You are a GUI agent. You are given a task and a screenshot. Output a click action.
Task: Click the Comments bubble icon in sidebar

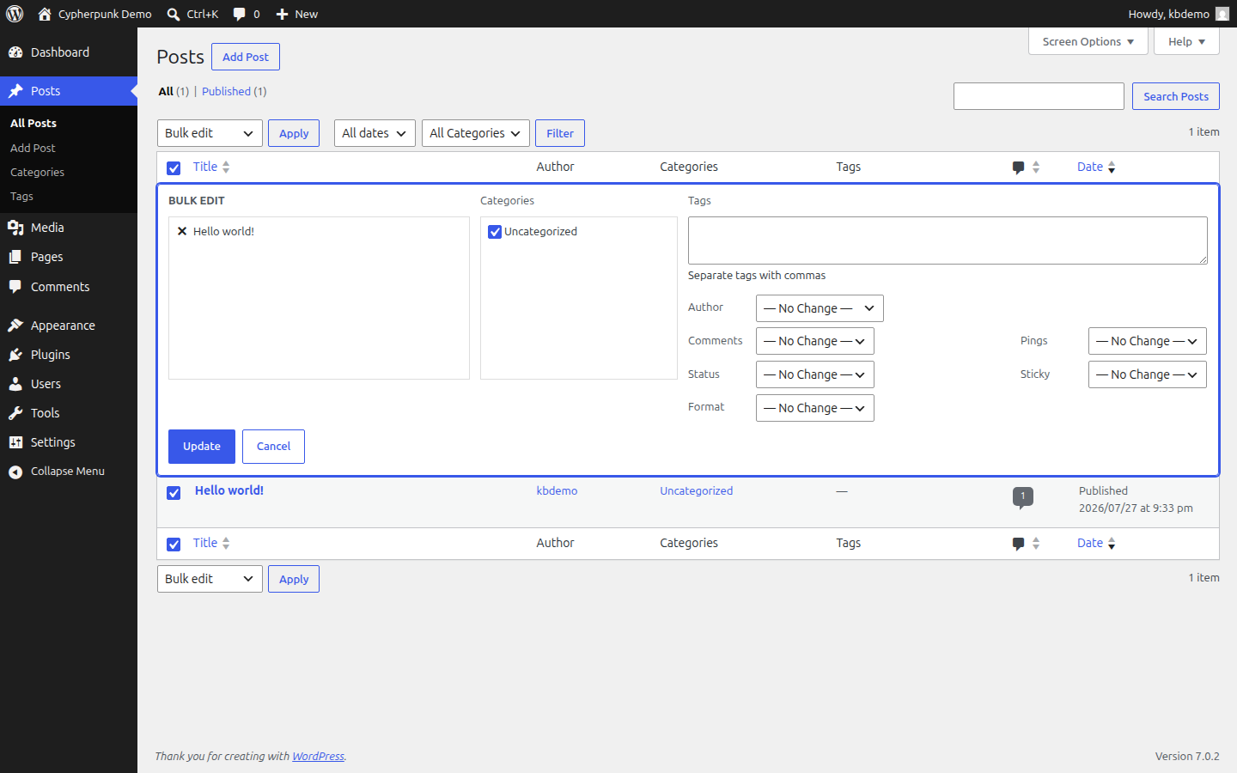pos(15,287)
